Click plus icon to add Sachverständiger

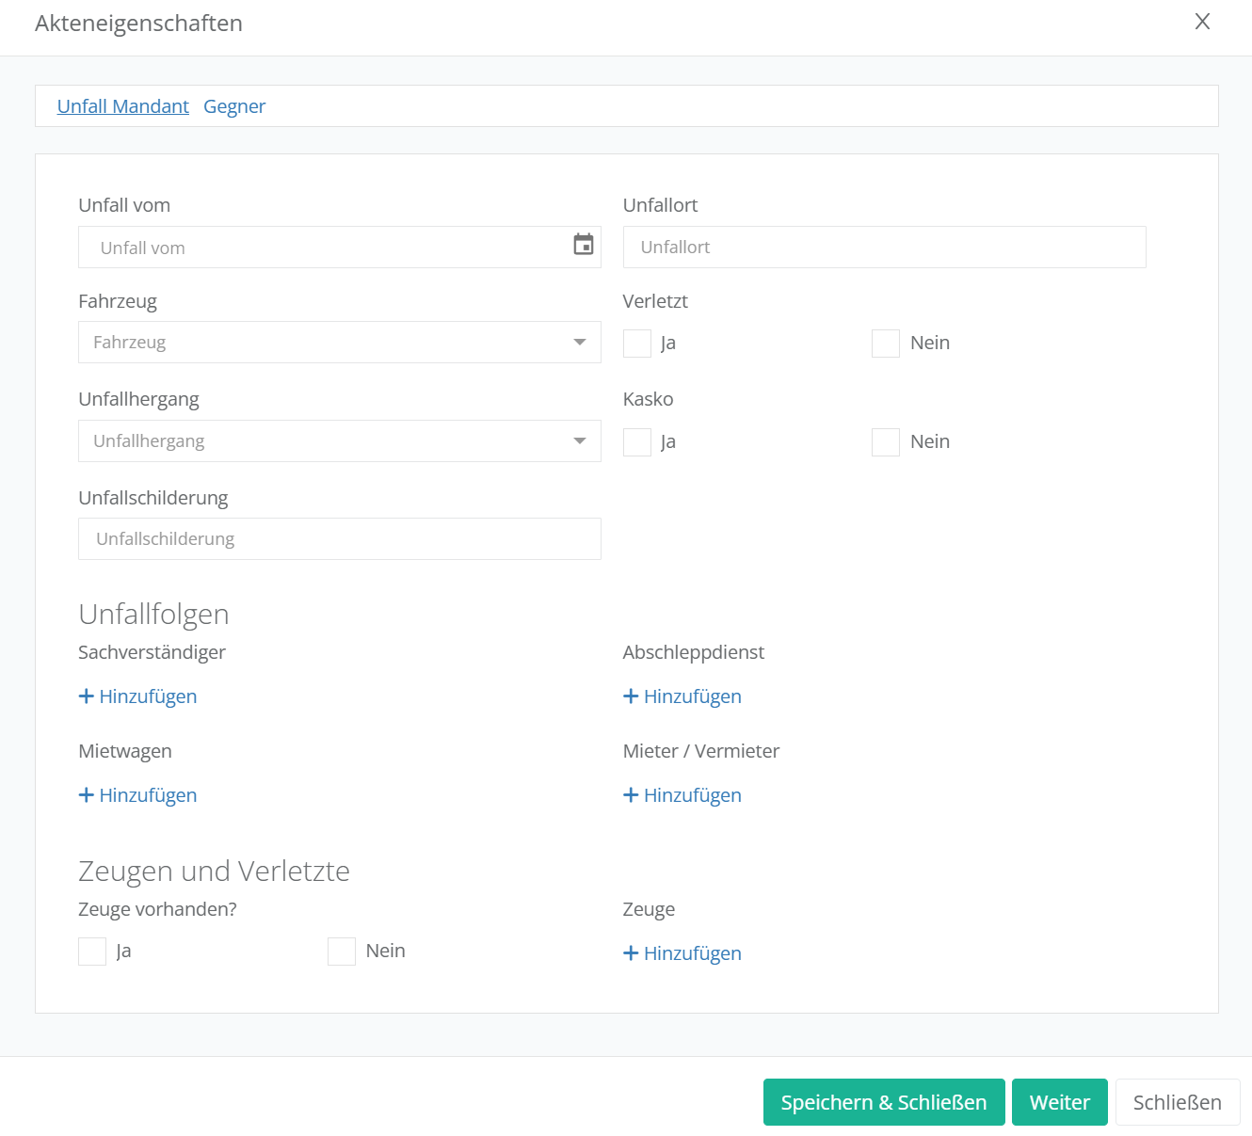coord(87,696)
